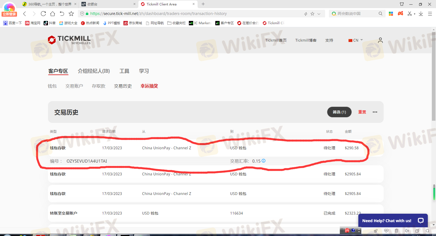
Task: Open the three-dot more options menu
Action: point(375,112)
